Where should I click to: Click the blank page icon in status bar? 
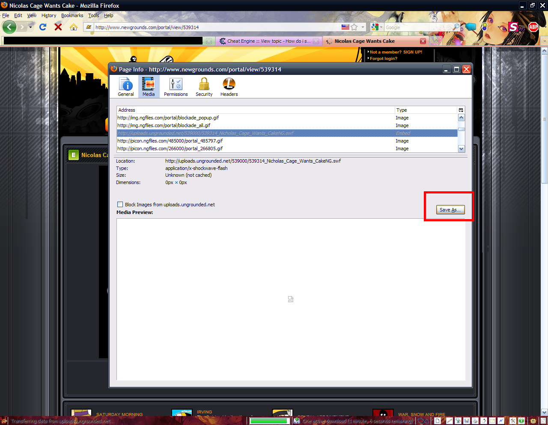438,421
